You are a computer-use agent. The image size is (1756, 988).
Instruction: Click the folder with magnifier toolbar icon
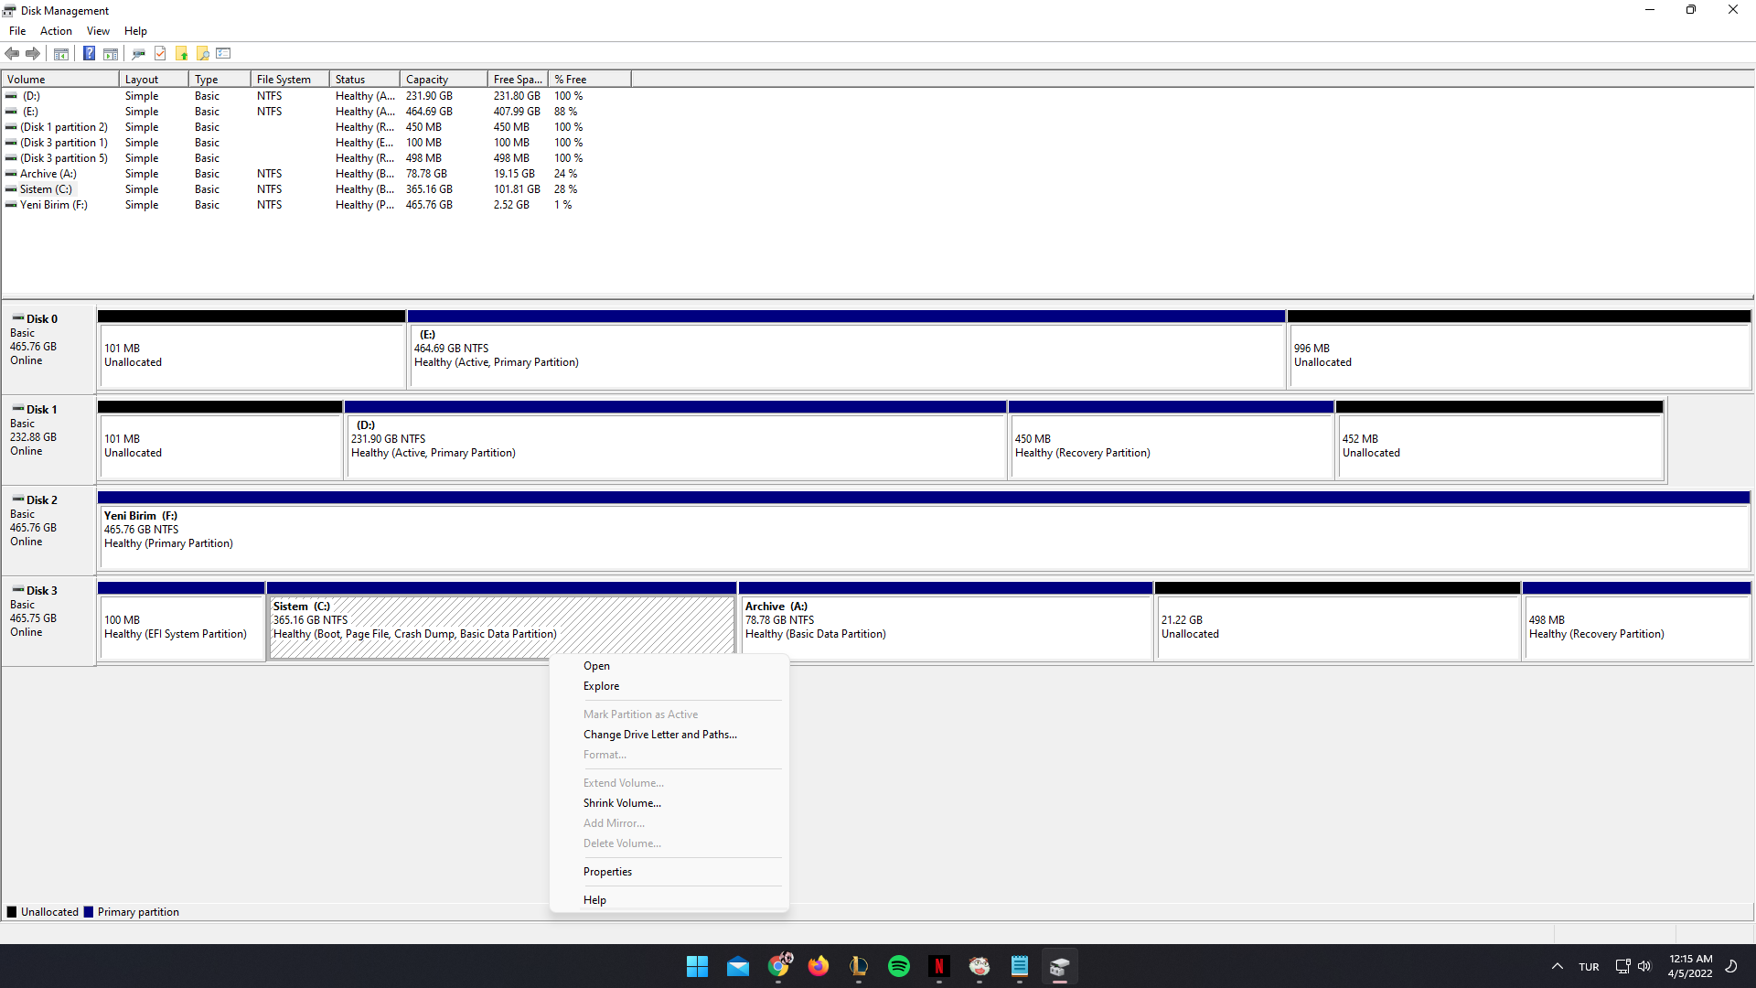click(203, 53)
